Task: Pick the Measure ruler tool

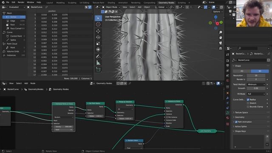Action: (x=98, y=62)
